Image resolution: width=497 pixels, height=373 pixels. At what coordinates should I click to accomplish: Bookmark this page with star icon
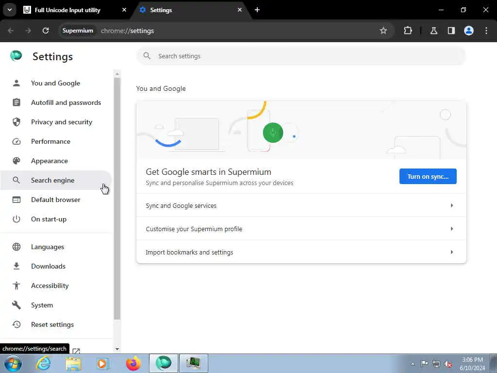(383, 31)
